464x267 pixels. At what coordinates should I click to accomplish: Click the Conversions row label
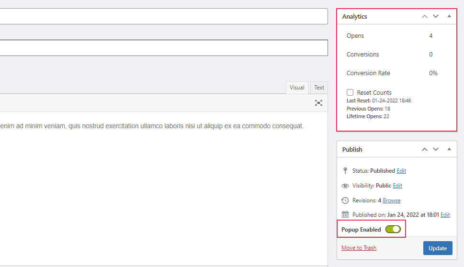pos(362,54)
